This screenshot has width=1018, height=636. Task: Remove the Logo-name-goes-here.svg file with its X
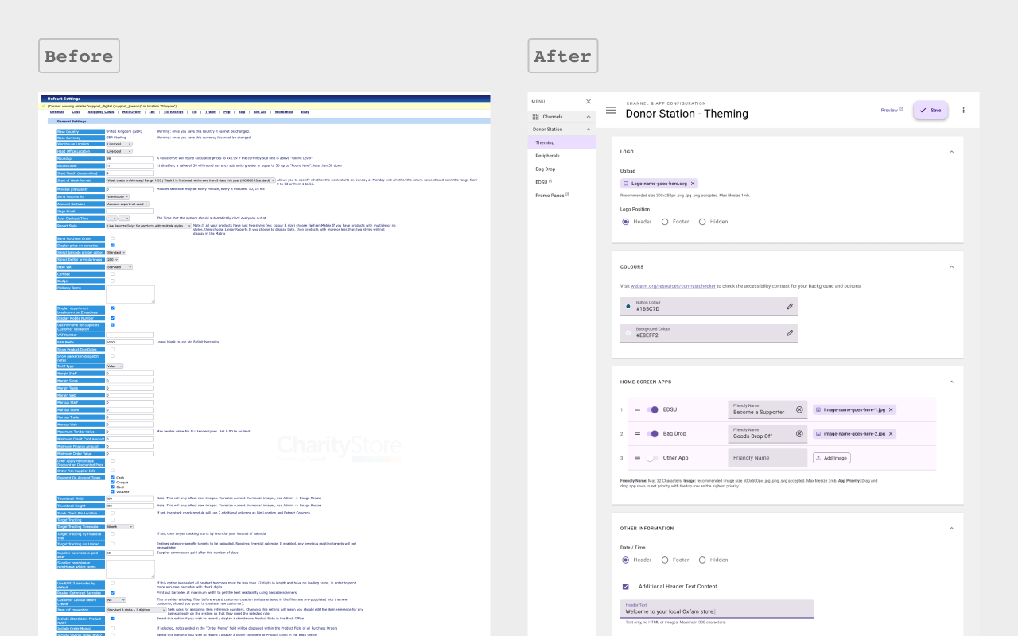[x=693, y=183]
